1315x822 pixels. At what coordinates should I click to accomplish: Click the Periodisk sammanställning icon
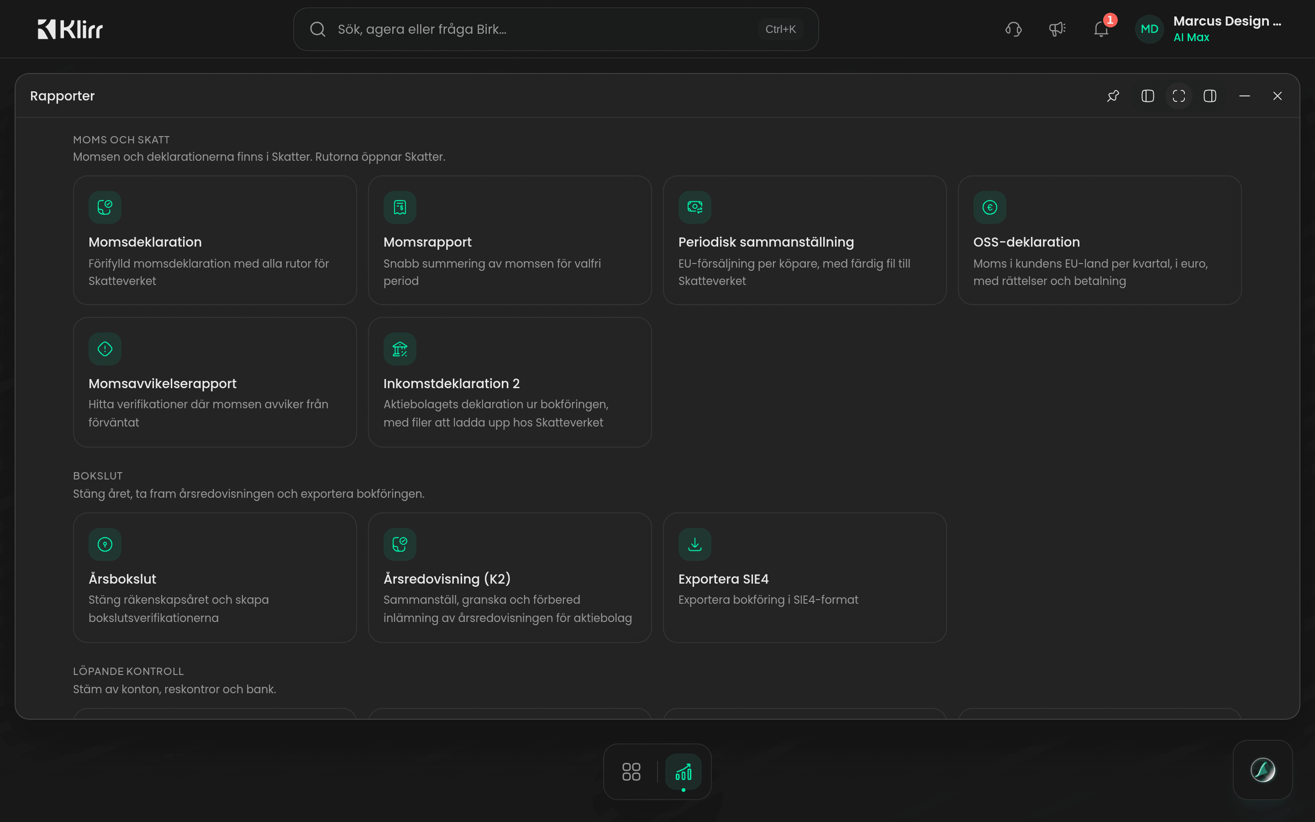pyautogui.click(x=695, y=207)
